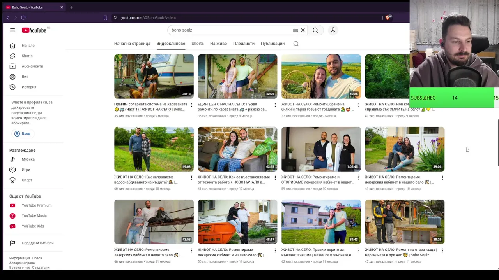Play 1:05:45 doctor's office thumbnail

coord(321,149)
